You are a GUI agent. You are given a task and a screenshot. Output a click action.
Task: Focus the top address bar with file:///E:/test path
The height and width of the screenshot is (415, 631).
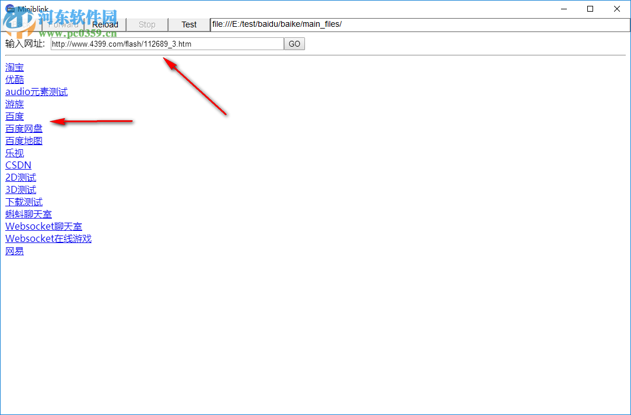tap(420, 24)
